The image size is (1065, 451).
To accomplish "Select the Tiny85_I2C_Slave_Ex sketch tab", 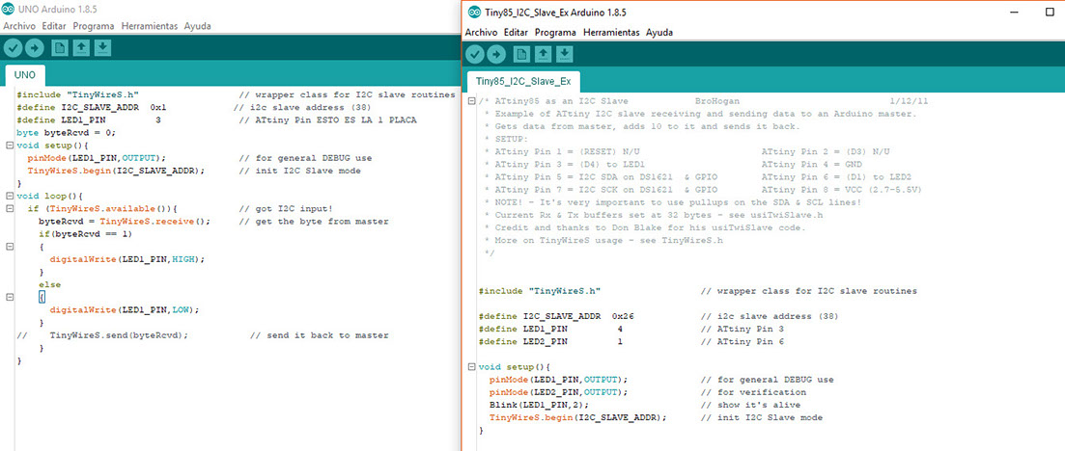I will click(523, 81).
